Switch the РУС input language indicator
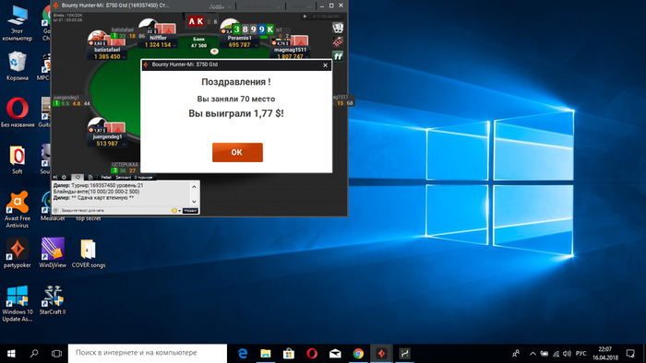 580,354
